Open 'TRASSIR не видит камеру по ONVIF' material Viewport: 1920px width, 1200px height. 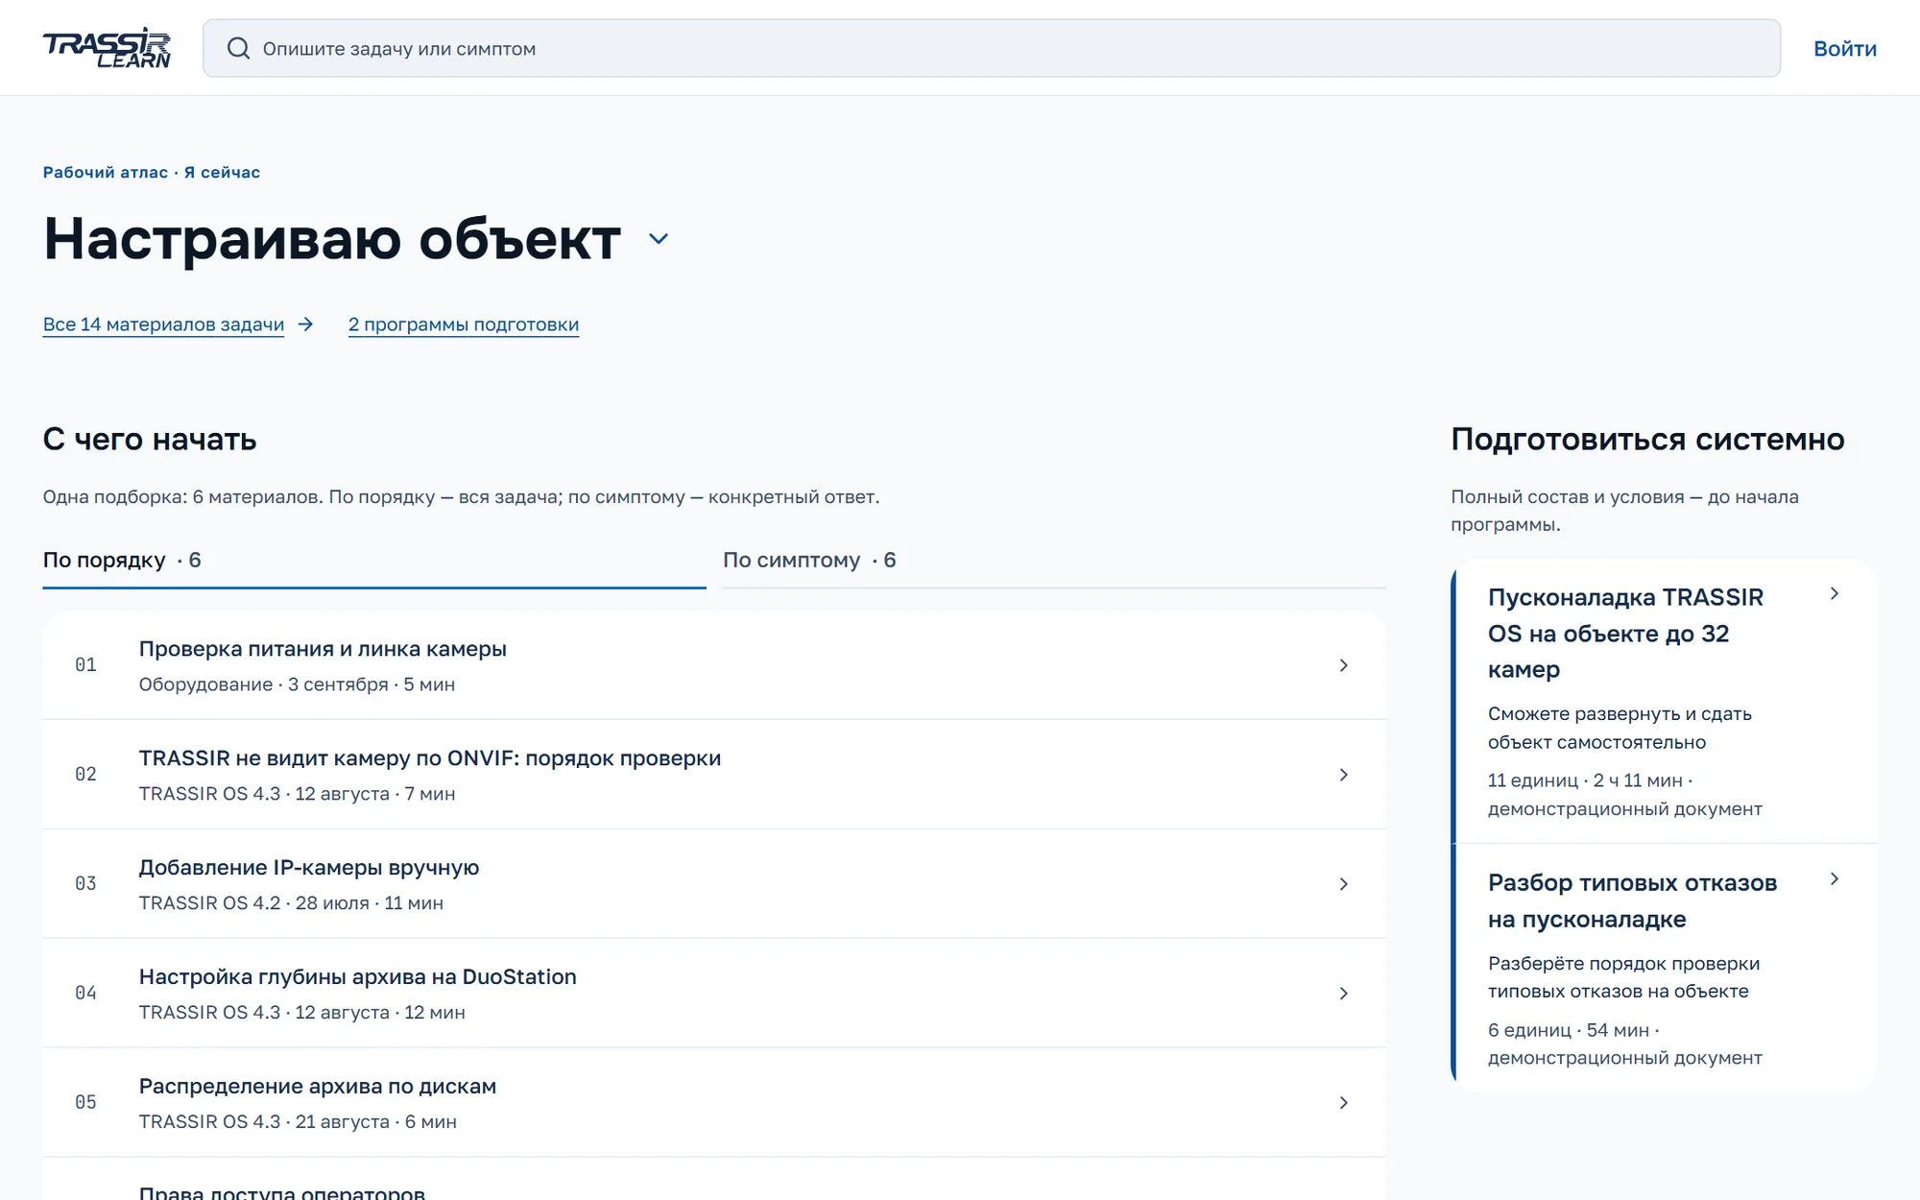point(714,775)
